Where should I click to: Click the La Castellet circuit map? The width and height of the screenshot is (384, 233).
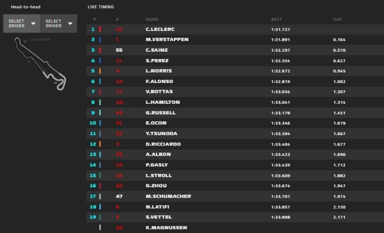pyautogui.click(x=45, y=65)
